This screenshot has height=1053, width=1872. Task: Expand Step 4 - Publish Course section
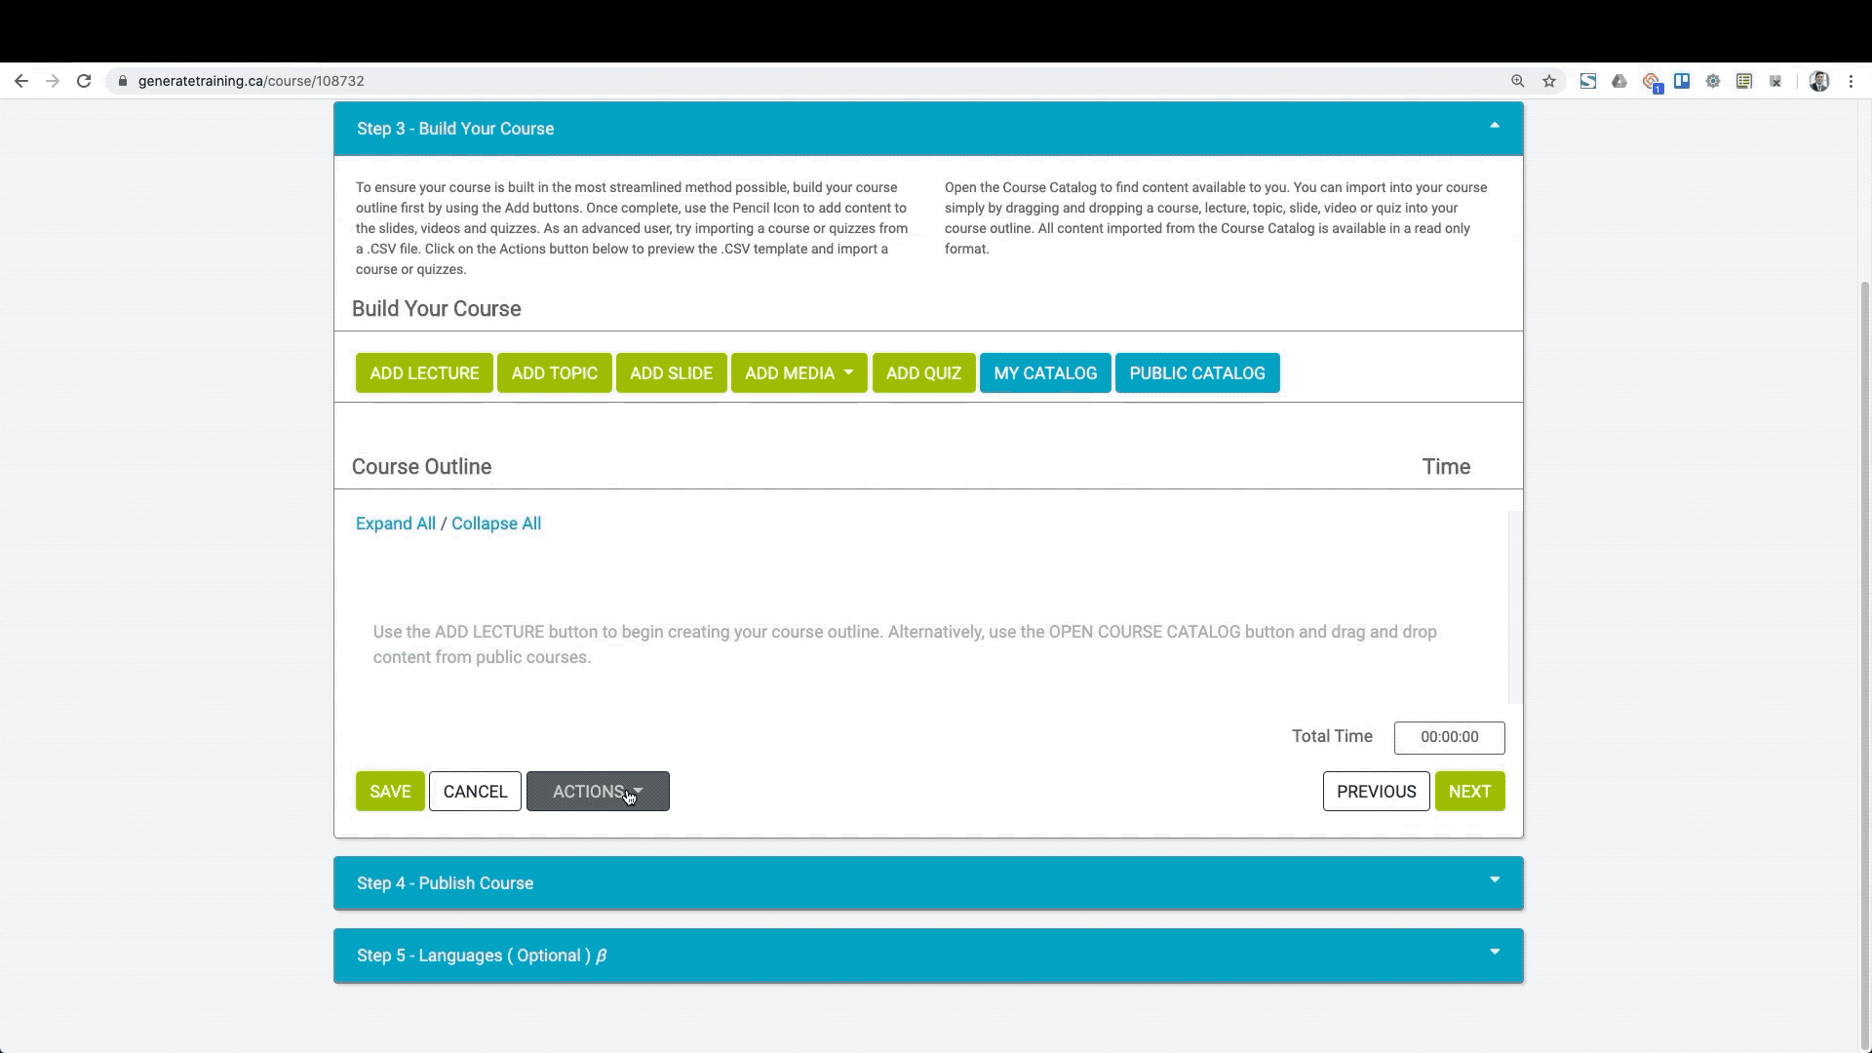[928, 883]
